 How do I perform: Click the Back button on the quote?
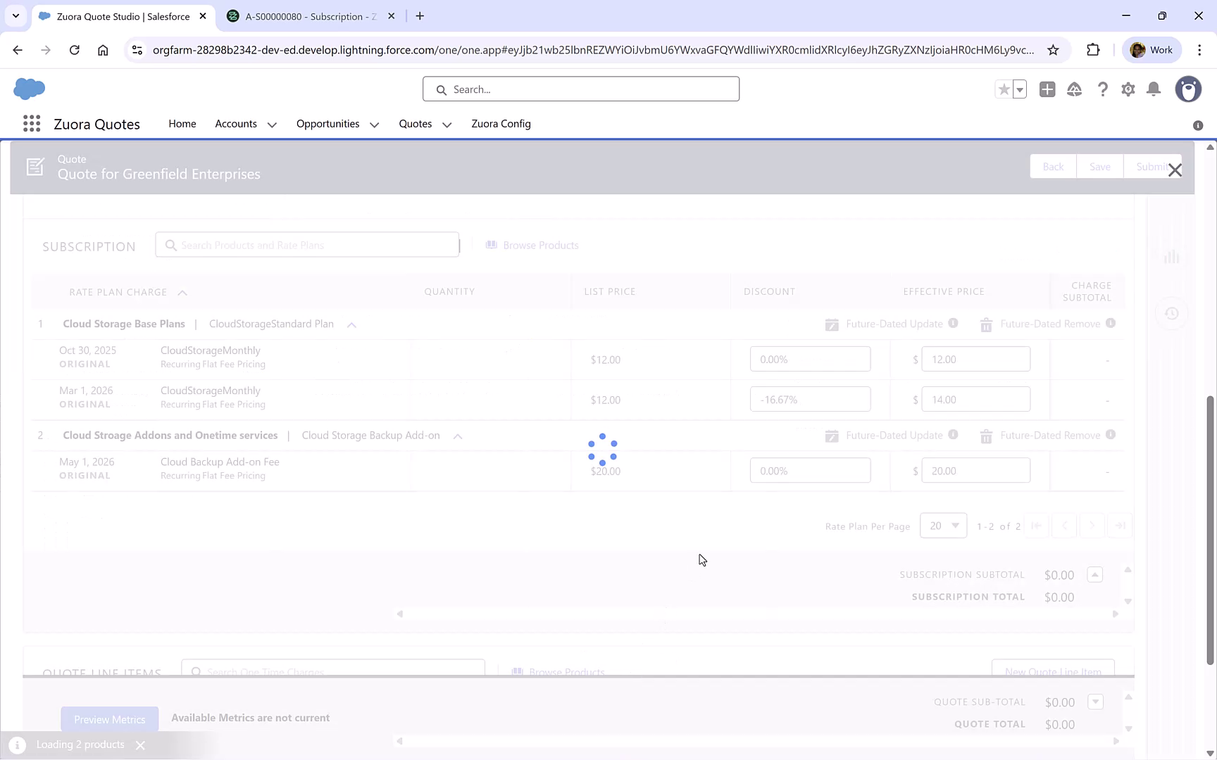pos(1053,166)
